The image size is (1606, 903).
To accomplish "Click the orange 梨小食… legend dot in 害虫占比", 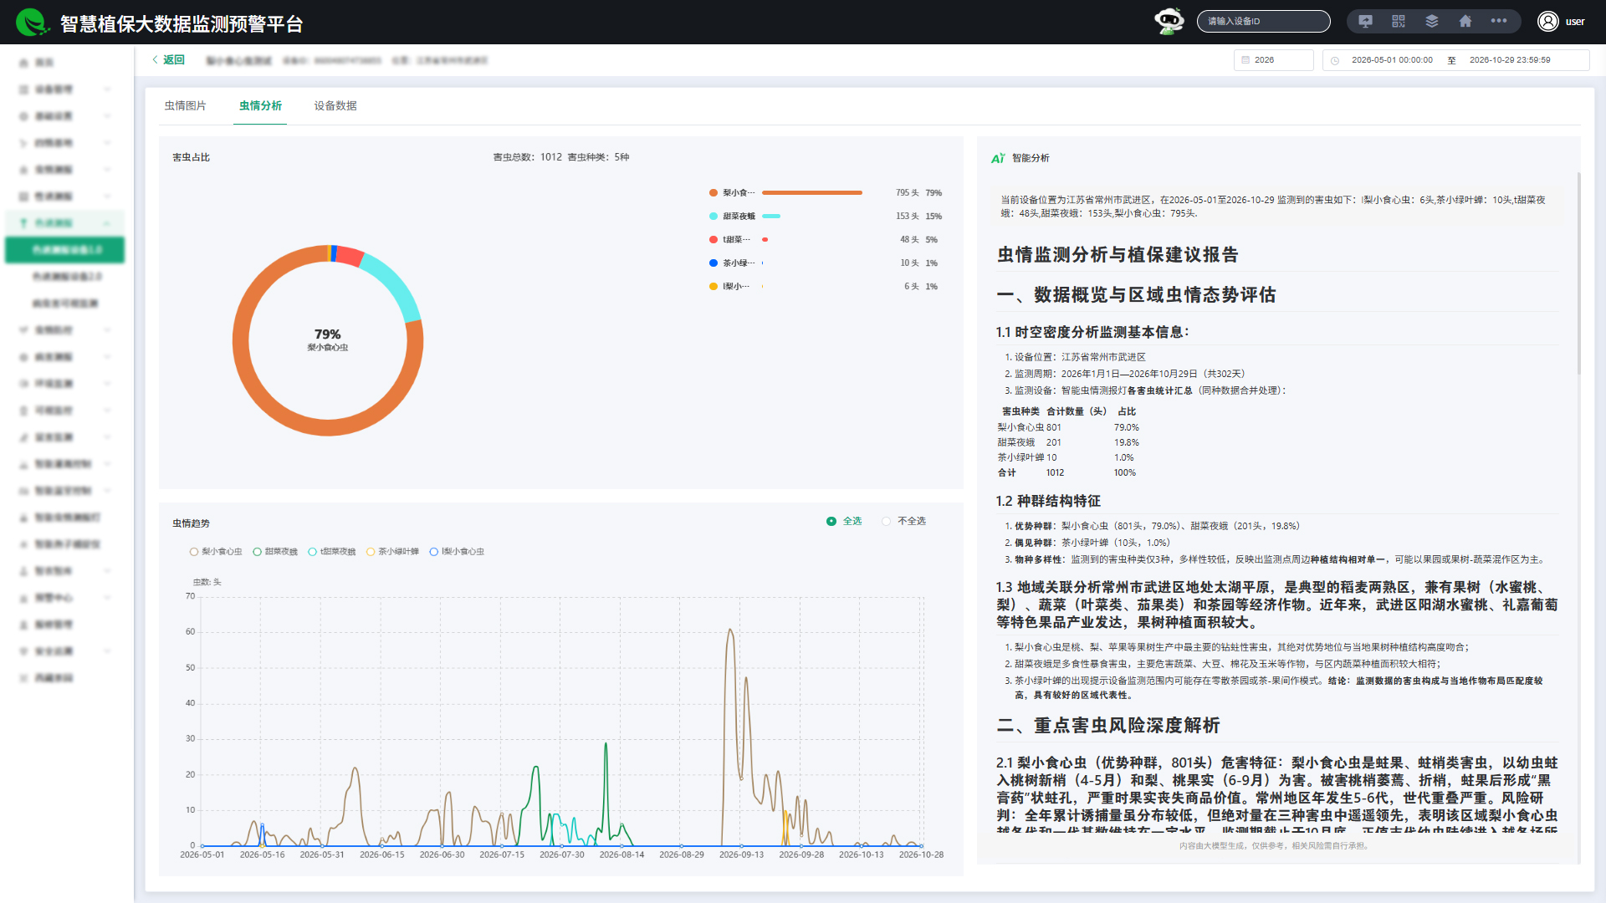I will (x=713, y=193).
